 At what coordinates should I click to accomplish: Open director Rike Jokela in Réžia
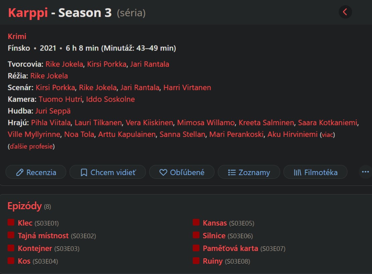coord(49,76)
